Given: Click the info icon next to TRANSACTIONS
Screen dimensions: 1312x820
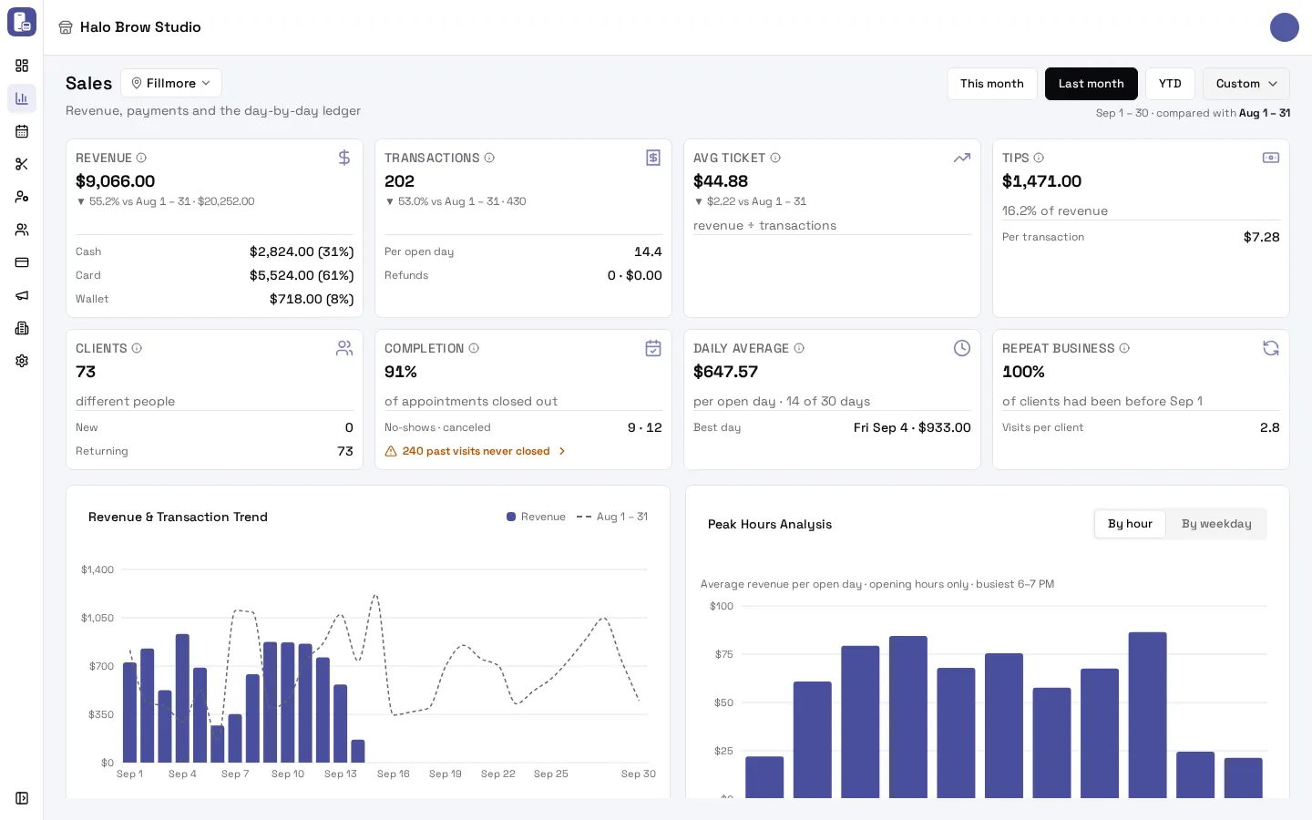Looking at the screenshot, I should (489, 158).
